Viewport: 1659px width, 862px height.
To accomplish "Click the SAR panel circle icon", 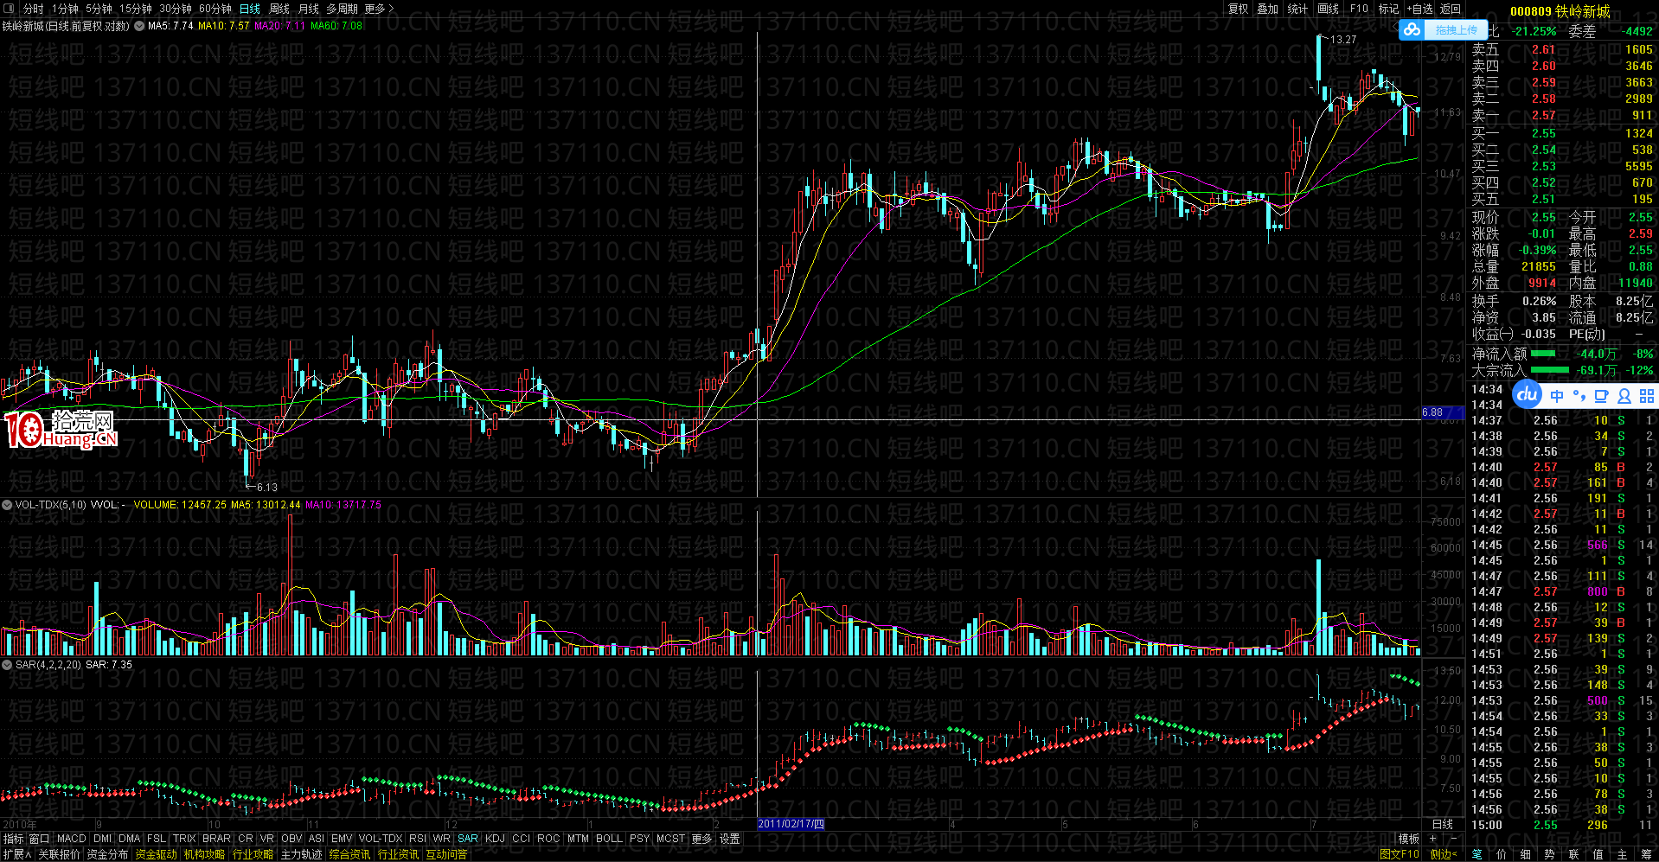I will pyautogui.click(x=7, y=665).
